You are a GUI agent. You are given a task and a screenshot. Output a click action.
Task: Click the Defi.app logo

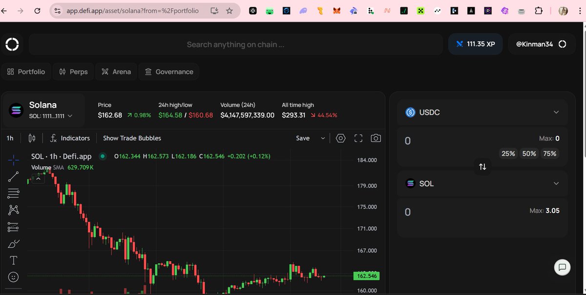12,44
